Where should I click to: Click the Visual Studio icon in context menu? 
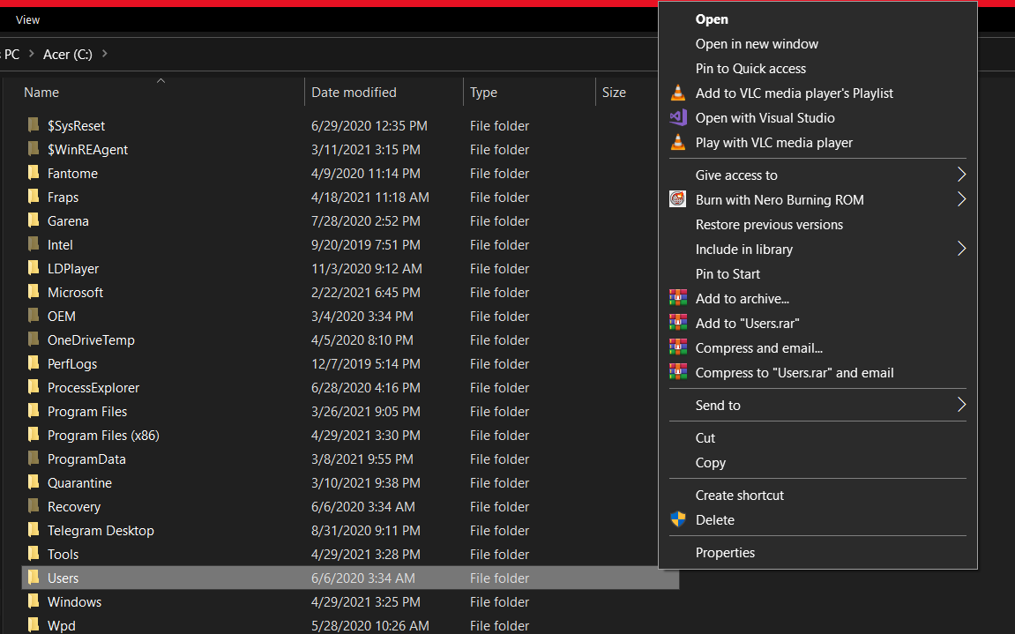click(677, 118)
